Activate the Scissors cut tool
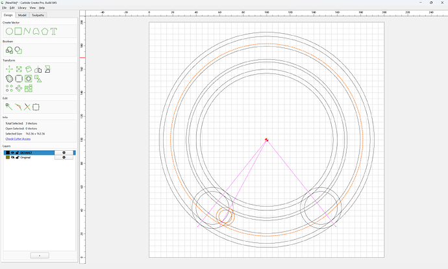Screen dimensions: 448x269 [27, 107]
